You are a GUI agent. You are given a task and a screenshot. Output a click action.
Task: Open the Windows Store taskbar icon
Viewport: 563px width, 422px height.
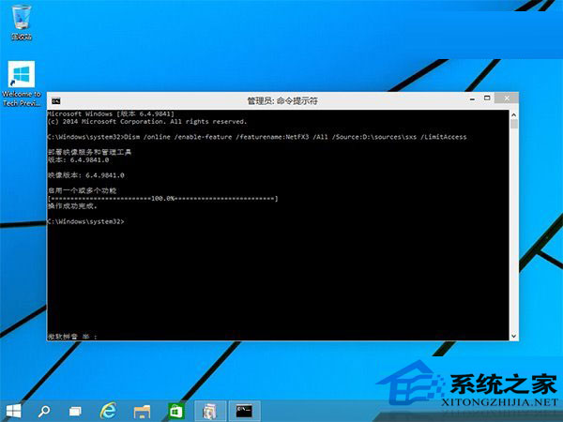pos(176,412)
